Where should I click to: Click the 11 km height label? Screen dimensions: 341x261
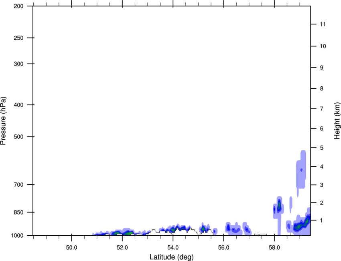click(323, 24)
